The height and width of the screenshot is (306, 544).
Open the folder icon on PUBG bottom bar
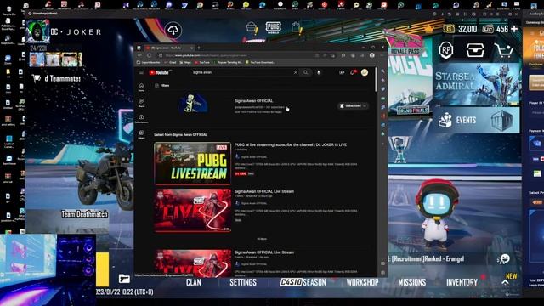point(124,279)
